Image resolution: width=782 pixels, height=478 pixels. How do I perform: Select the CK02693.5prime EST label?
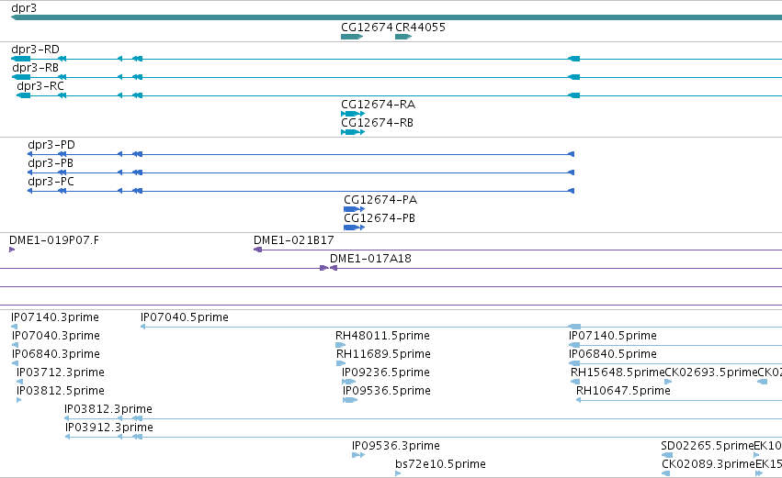click(711, 372)
